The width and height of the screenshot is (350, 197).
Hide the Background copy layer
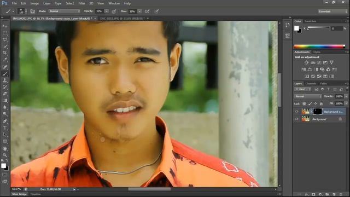296,112
